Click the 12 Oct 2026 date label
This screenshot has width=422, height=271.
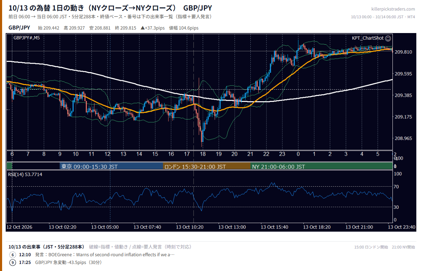[19, 227]
